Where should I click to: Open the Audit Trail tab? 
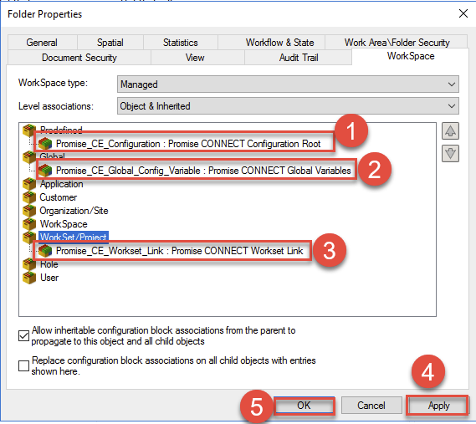click(299, 58)
